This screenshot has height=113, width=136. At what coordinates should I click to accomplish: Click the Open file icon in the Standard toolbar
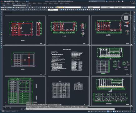pyautogui.click(x=4, y=7)
